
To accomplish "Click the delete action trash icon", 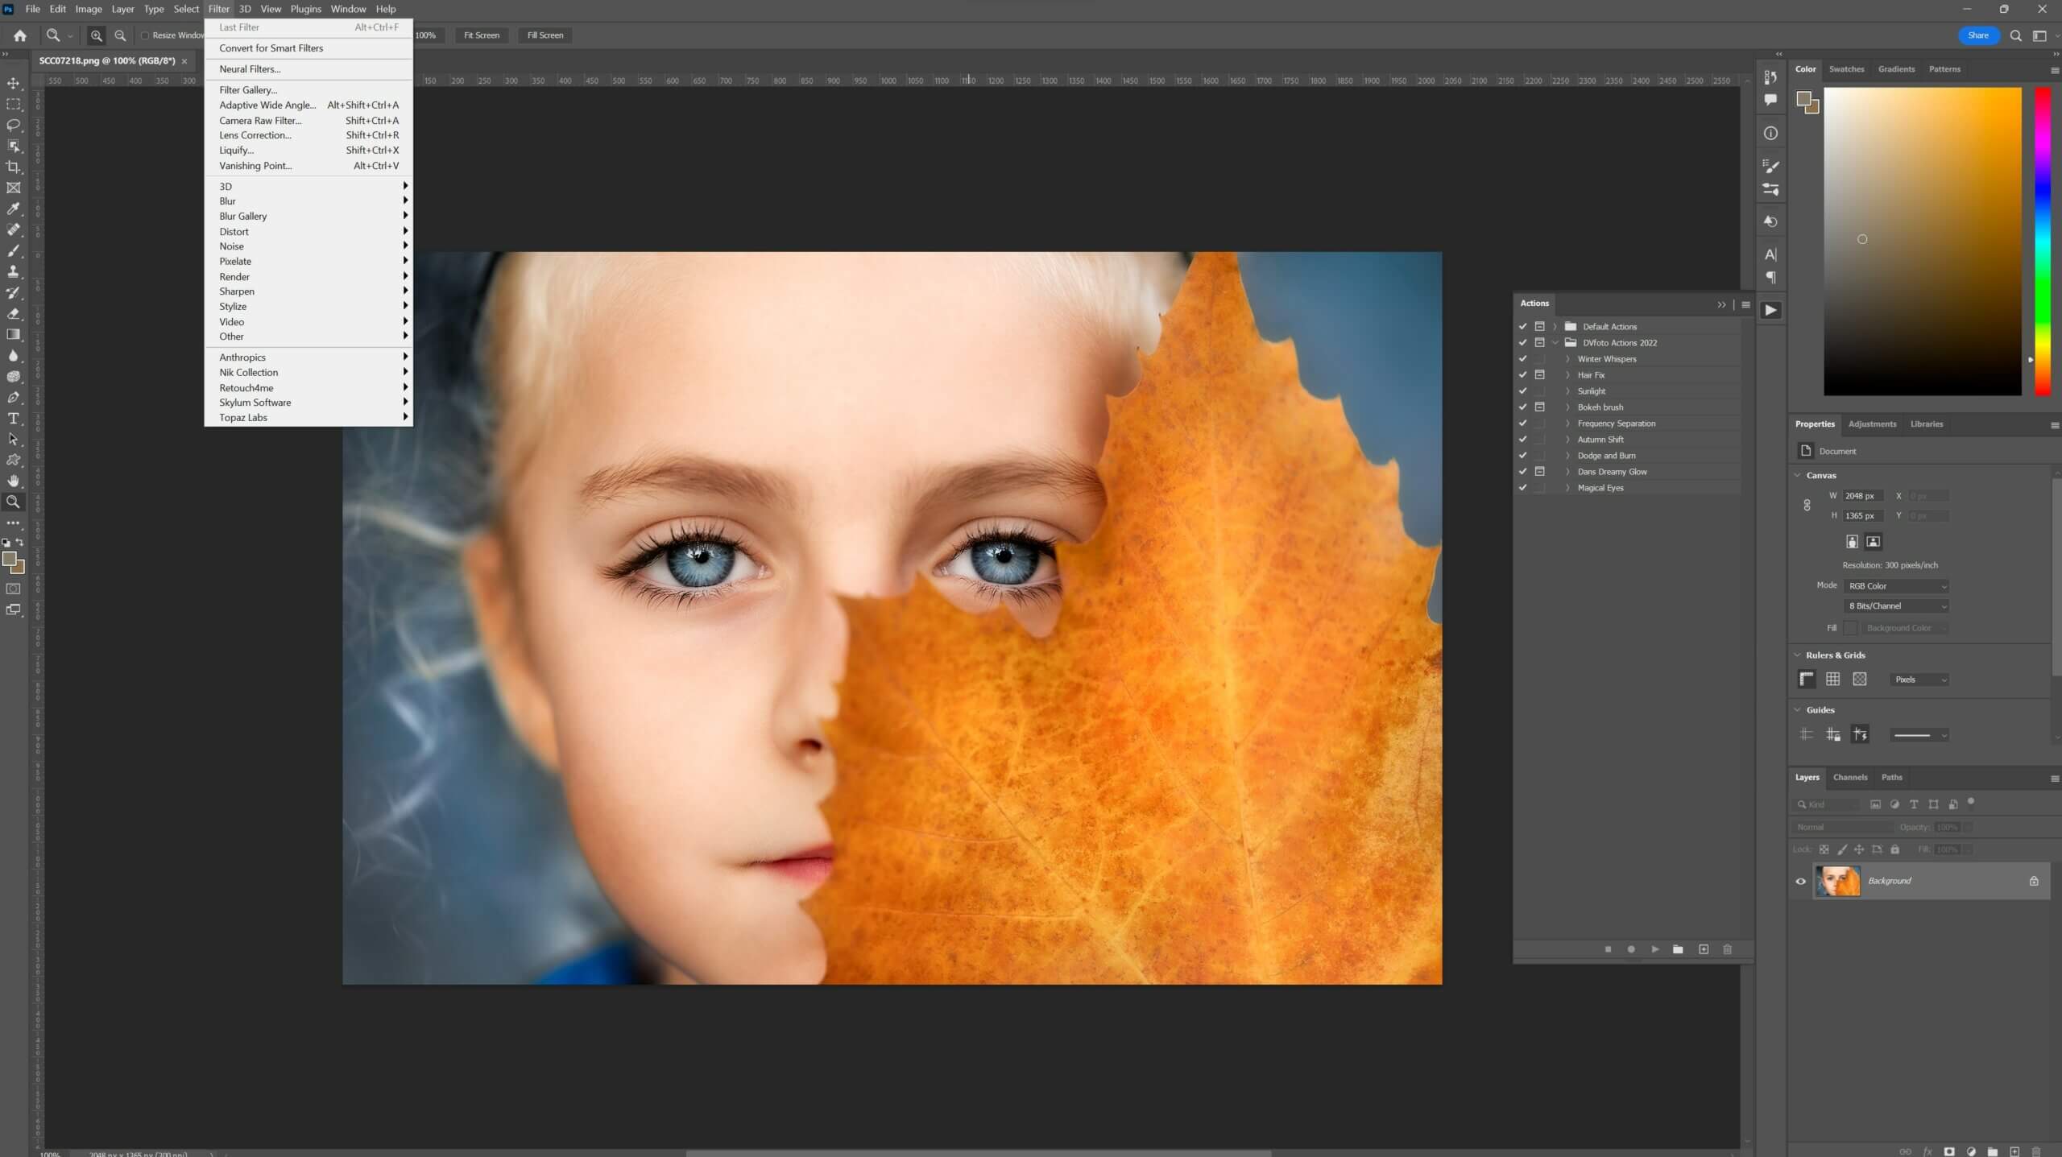I will pos(1727,949).
